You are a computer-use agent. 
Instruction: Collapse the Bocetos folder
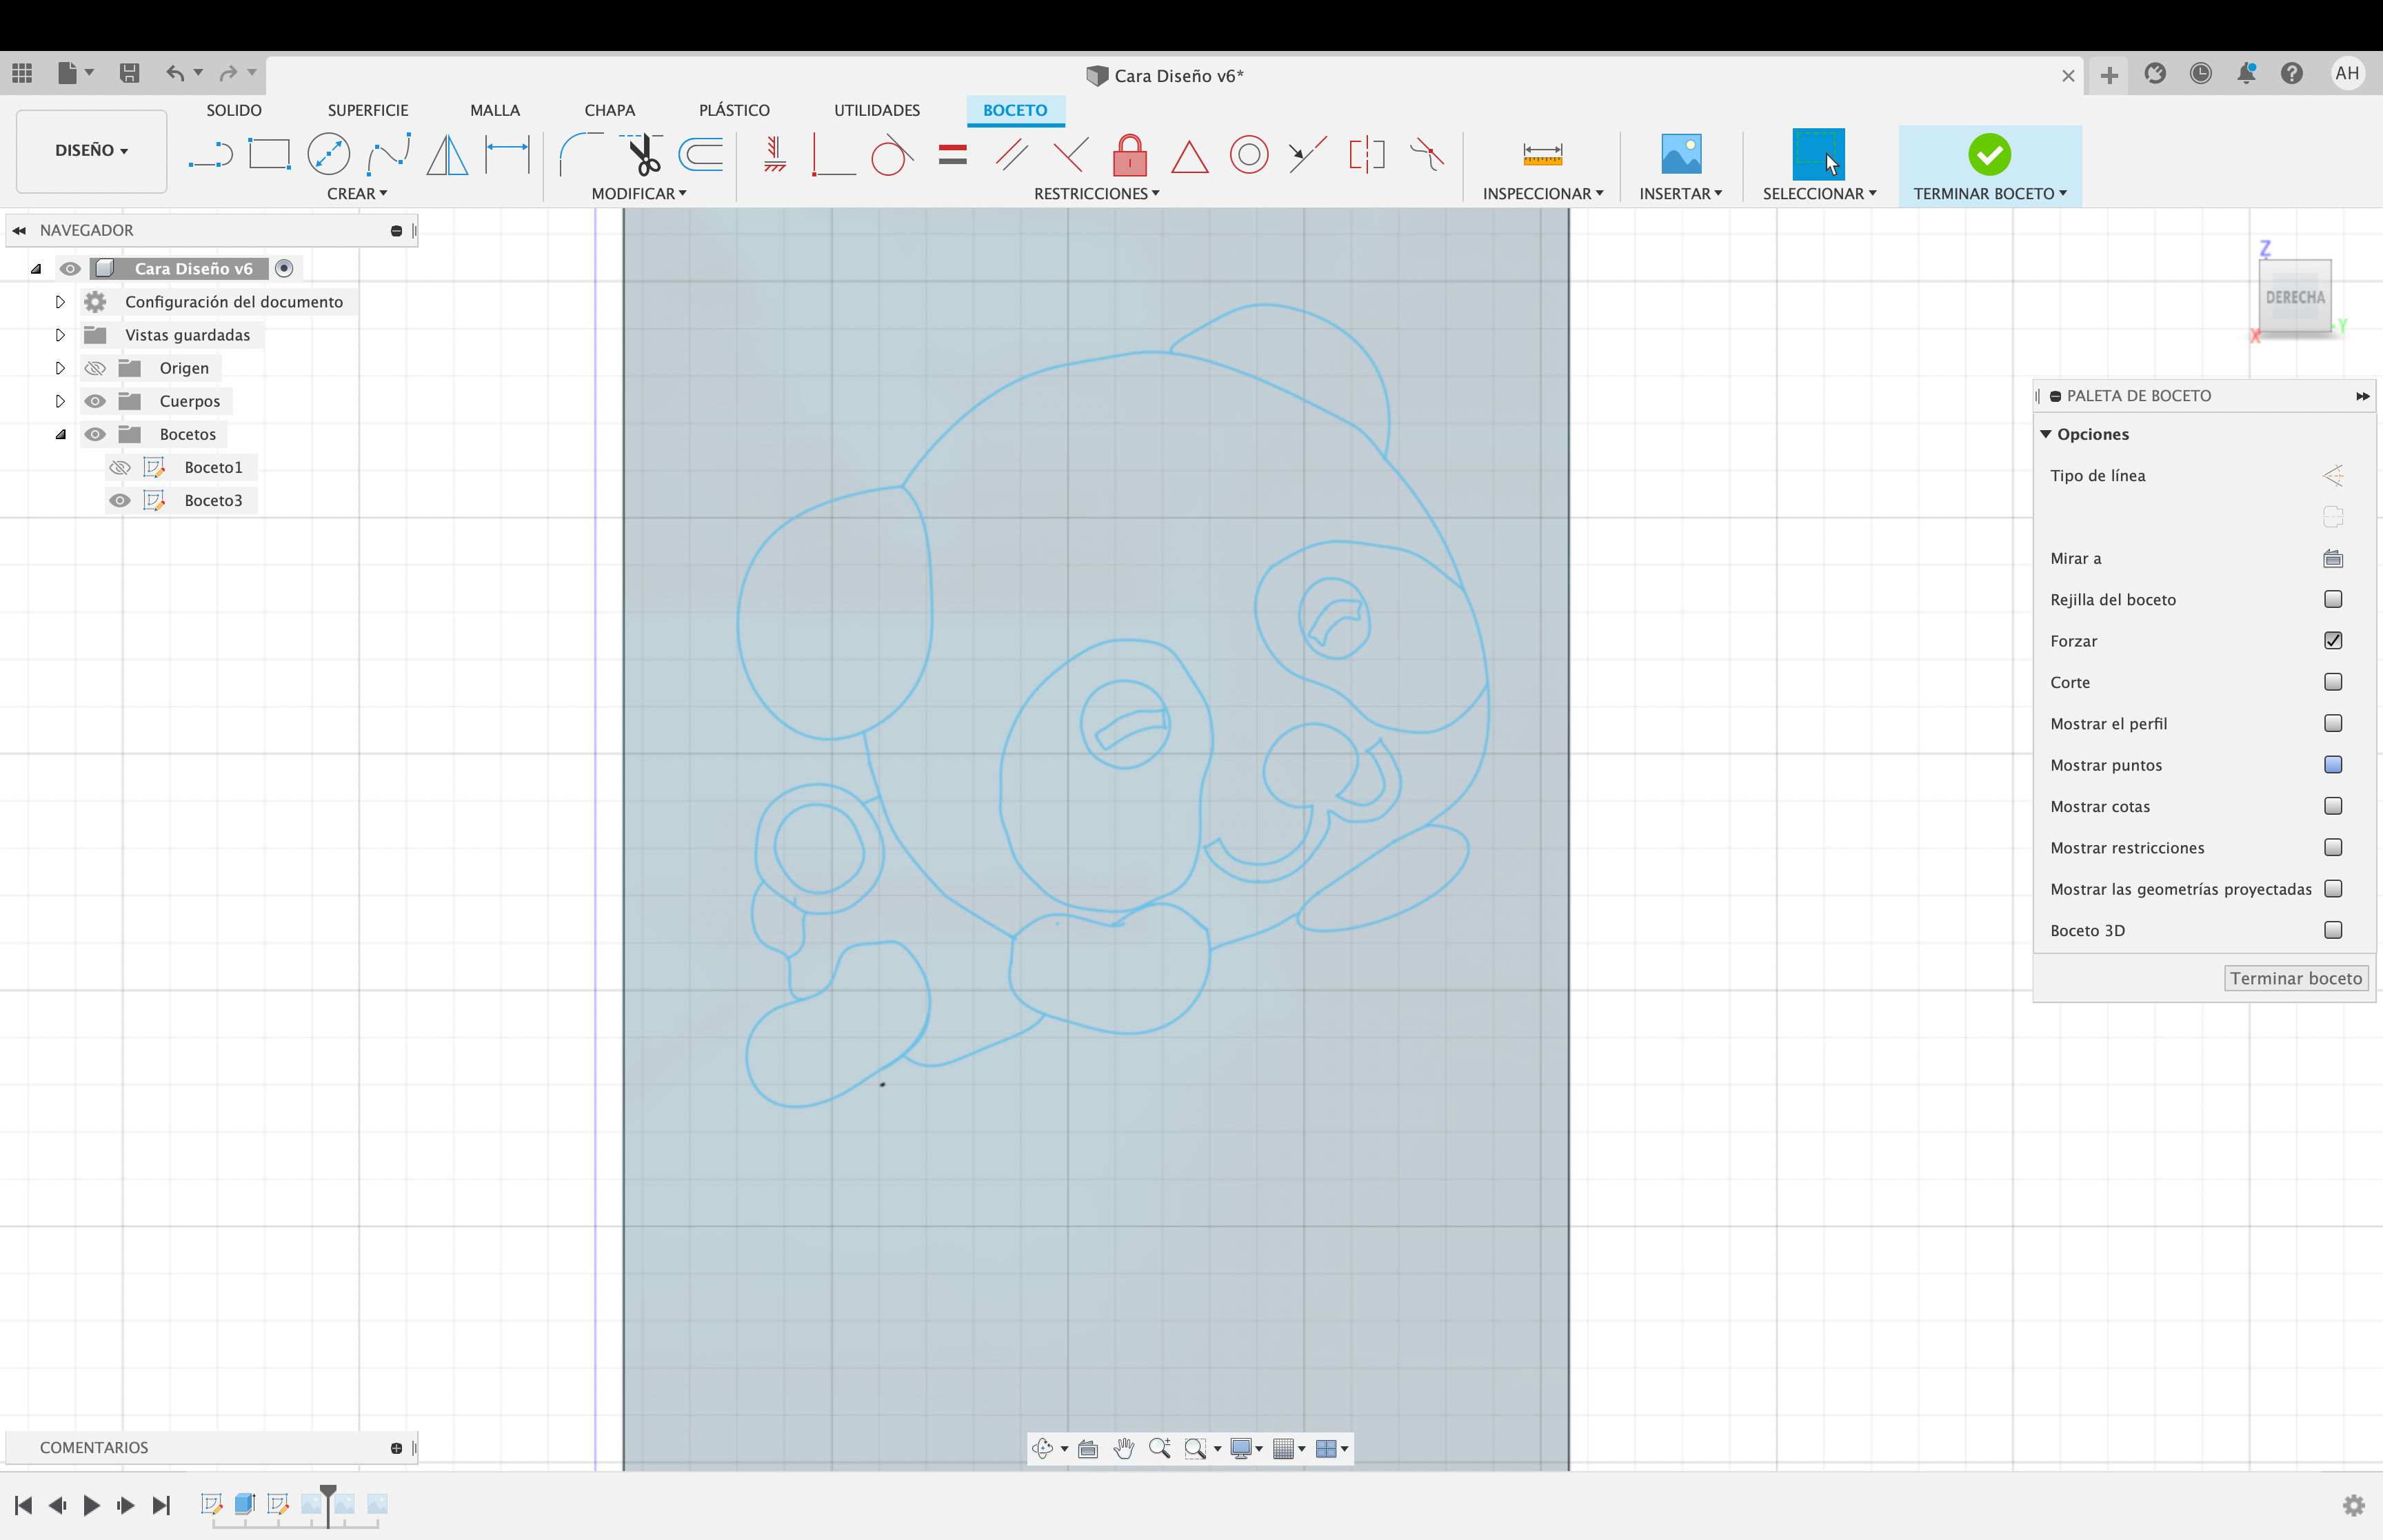(x=60, y=434)
